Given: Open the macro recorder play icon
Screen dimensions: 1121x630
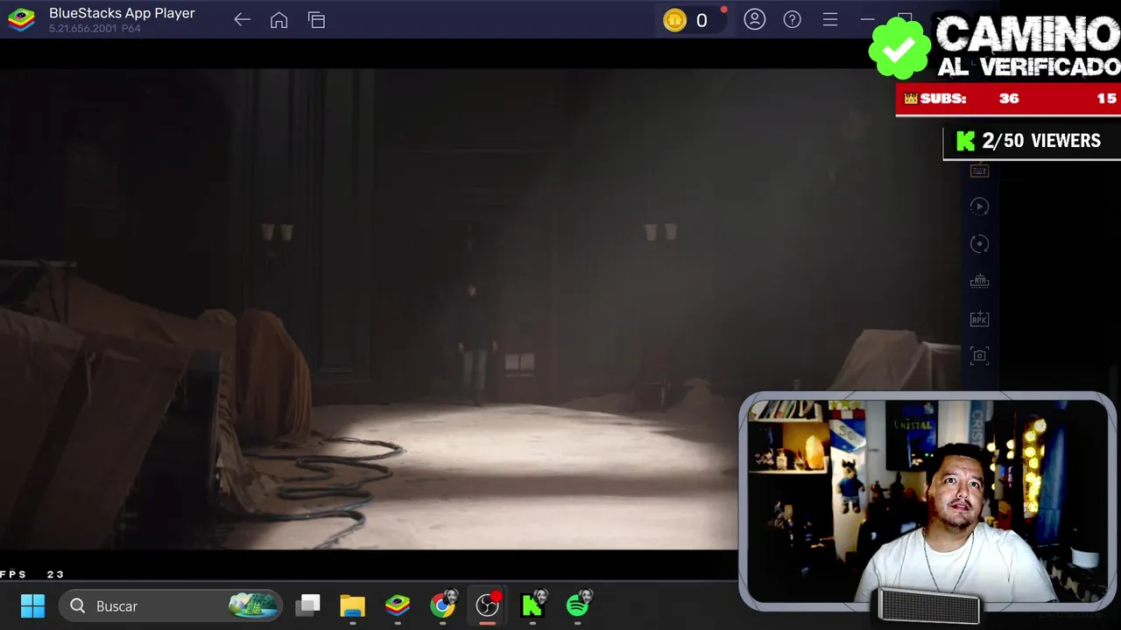Looking at the screenshot, I should click(x=979, y=206).
